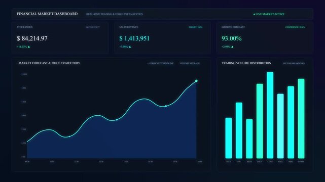The height and width of the screenshot is (182, 325).
Task: Click the MATL bar in volume chart
Action: (x=280, y=126)
